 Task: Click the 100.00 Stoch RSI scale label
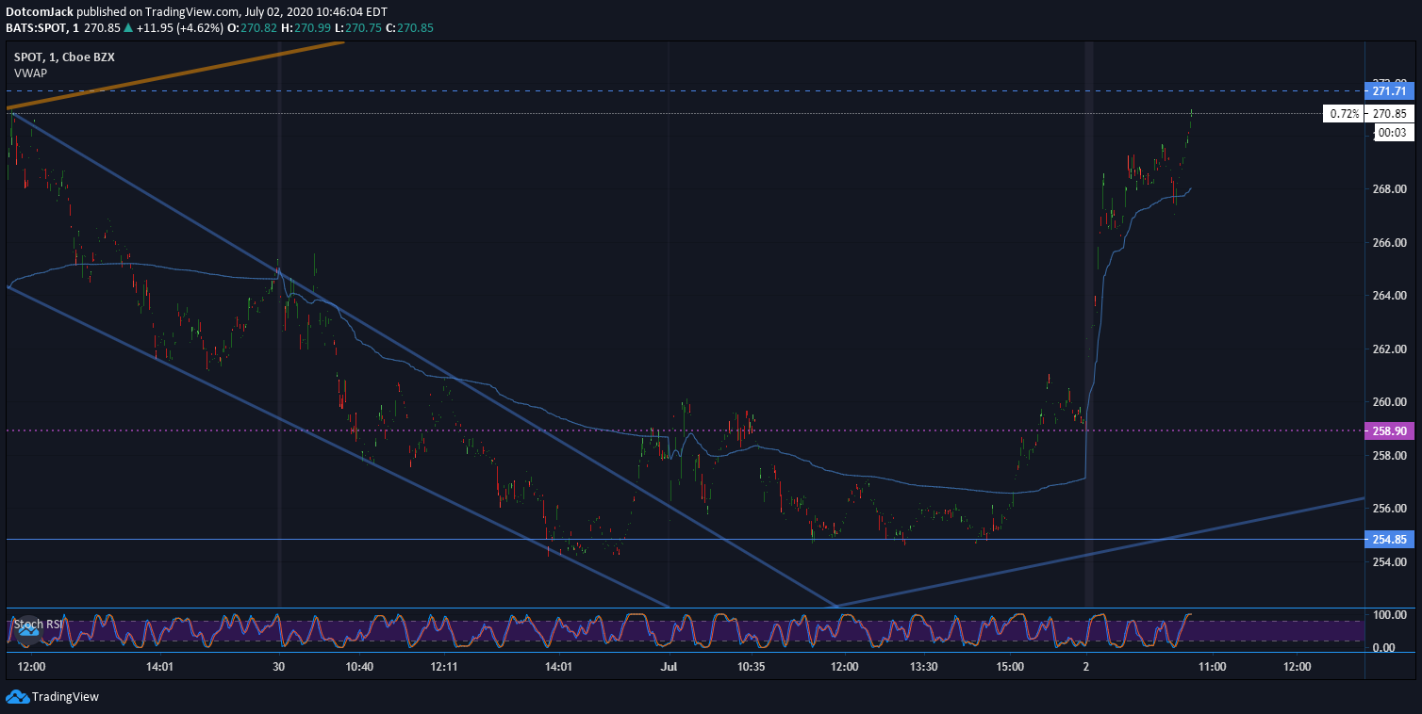click(x=1390, y=615)
